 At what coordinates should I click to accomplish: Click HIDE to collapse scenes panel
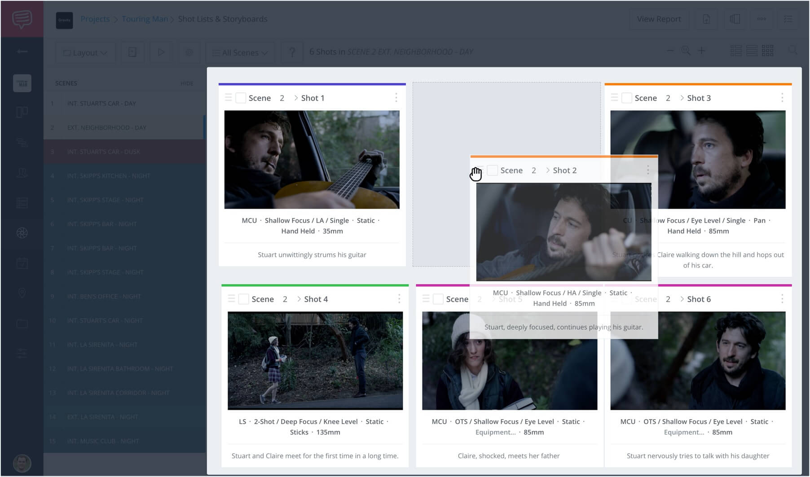(x=187, y=83)
